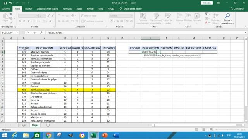
Task: Switch to Normal view in status bar
Action: pos(196,130)
